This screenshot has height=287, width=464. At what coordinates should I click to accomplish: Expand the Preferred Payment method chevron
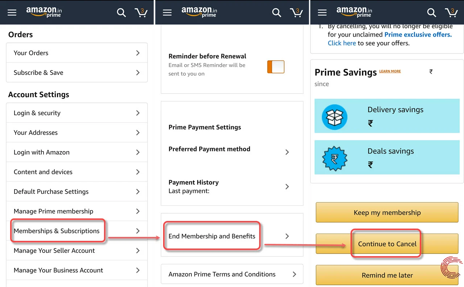(287, 152)
